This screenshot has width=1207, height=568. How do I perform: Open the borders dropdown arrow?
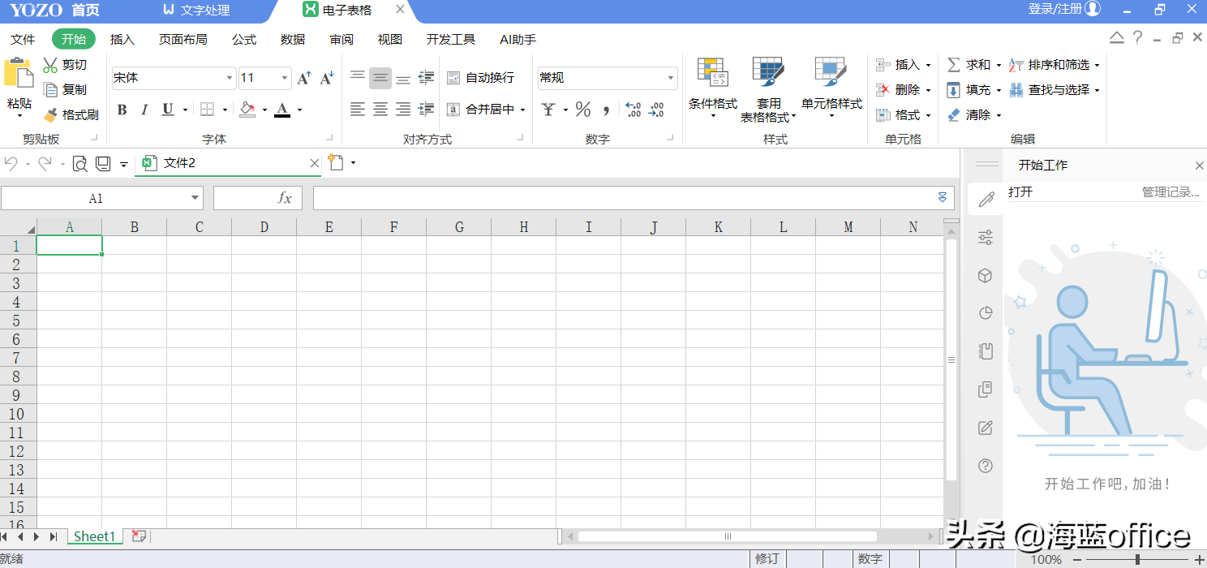(x=223, y=110)
